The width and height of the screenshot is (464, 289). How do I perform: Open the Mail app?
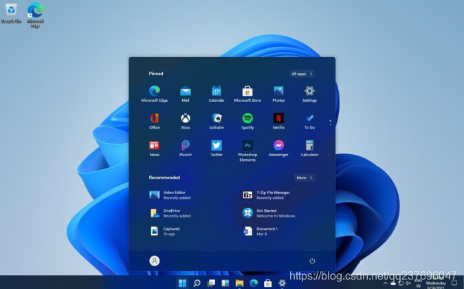185,94
